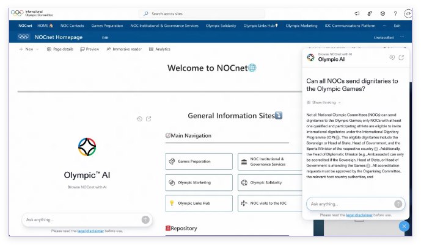Click the megaphone icon in top header

[x=357, y=13]
